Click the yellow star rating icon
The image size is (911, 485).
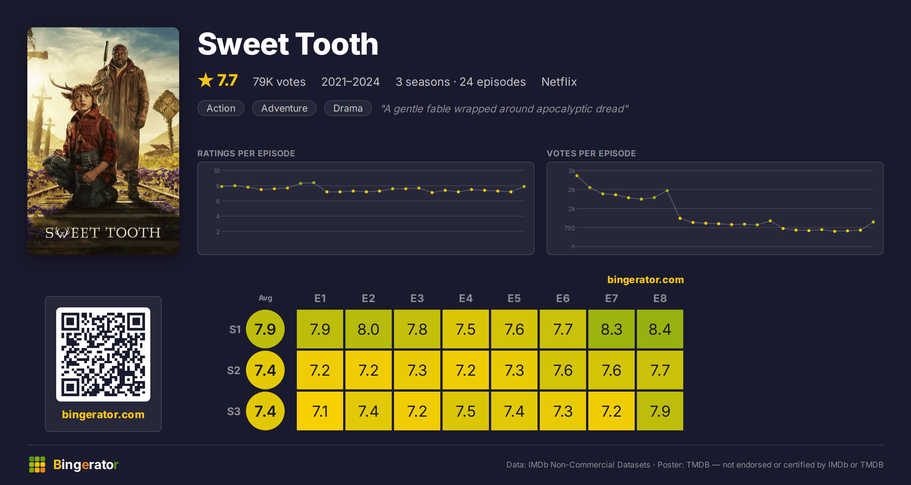(x=206, y=80)
